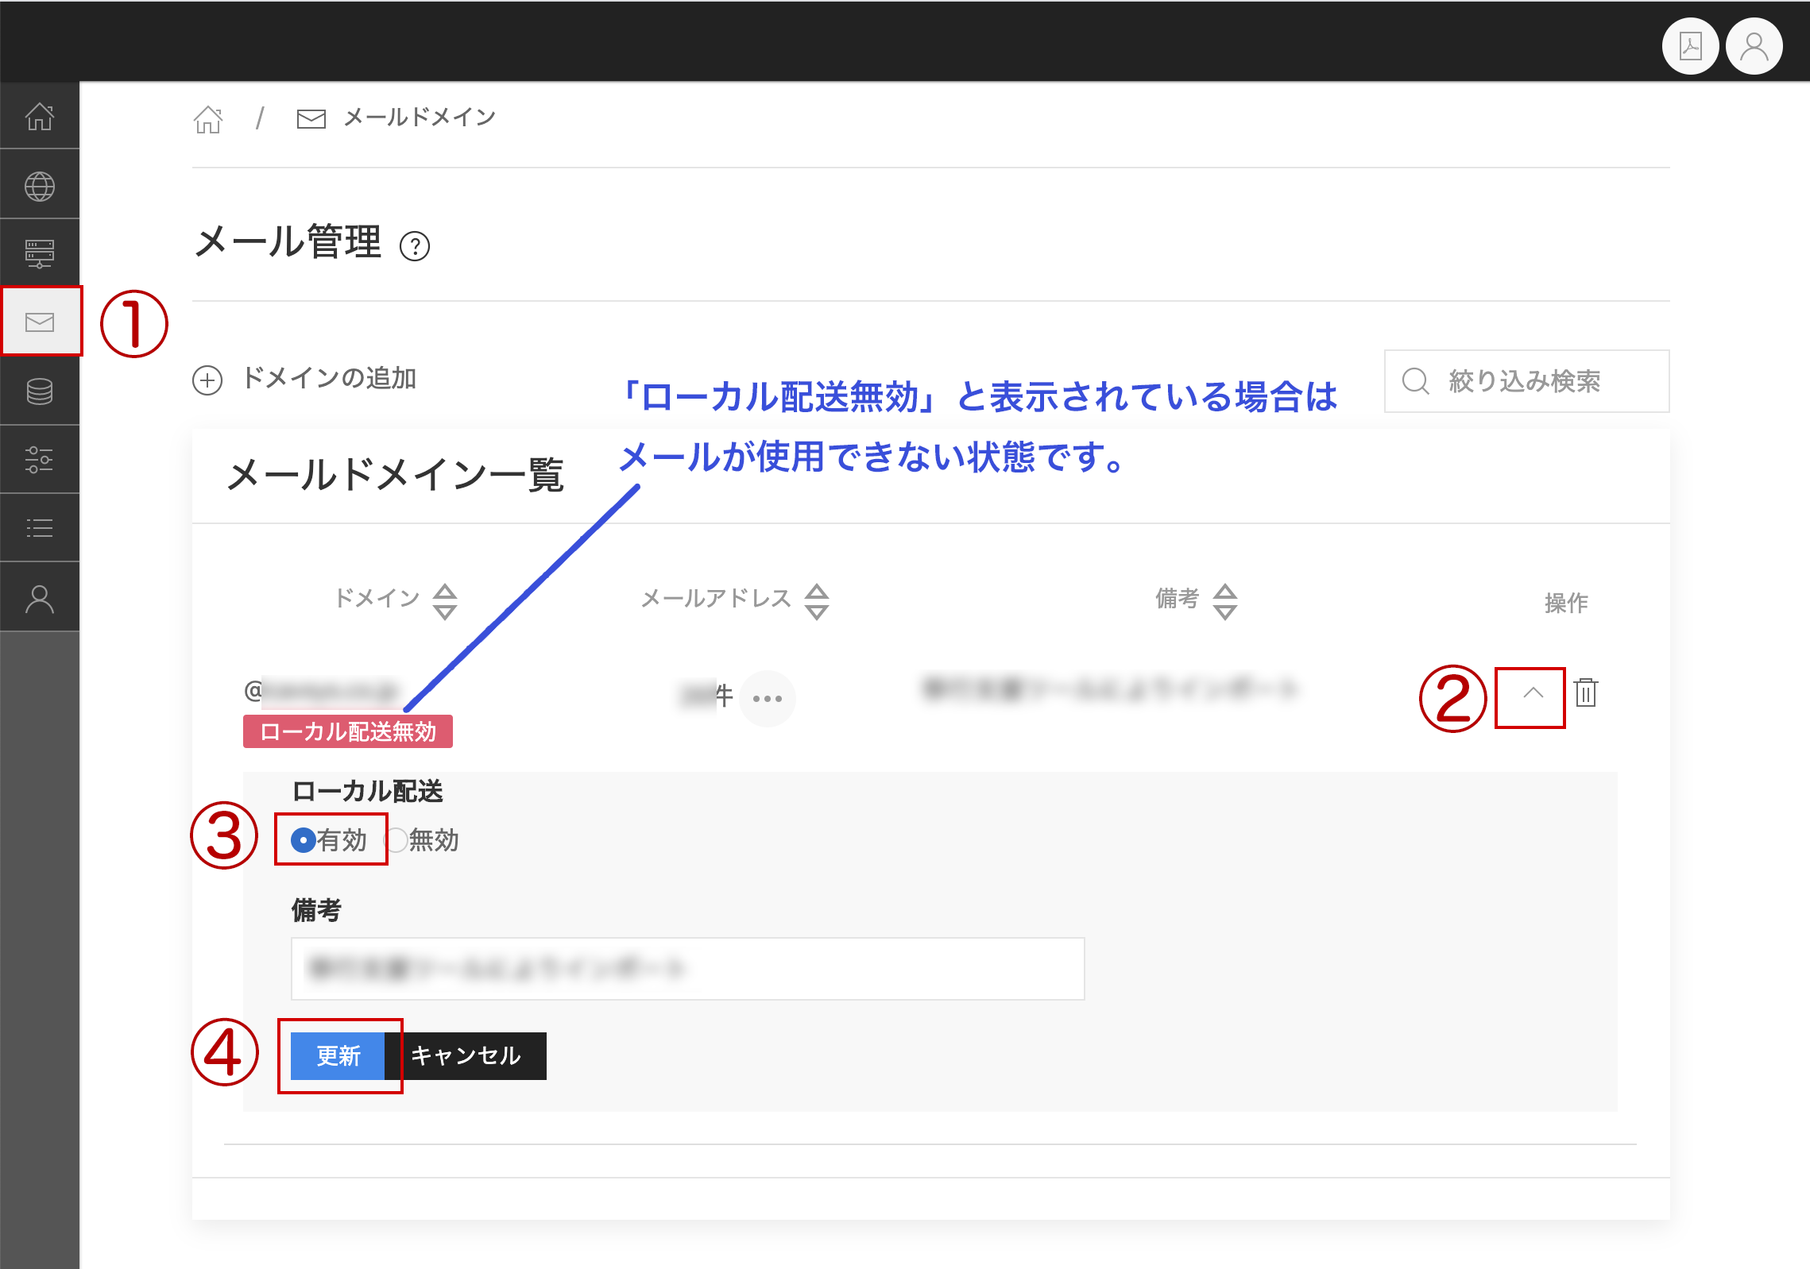
Task: Open the globe domain icon in sidebar
Action: [40, 186]
